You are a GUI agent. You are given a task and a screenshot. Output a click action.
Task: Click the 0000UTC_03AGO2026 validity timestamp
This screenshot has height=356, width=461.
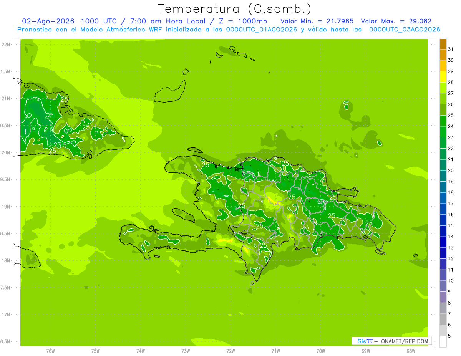point(405,30)
